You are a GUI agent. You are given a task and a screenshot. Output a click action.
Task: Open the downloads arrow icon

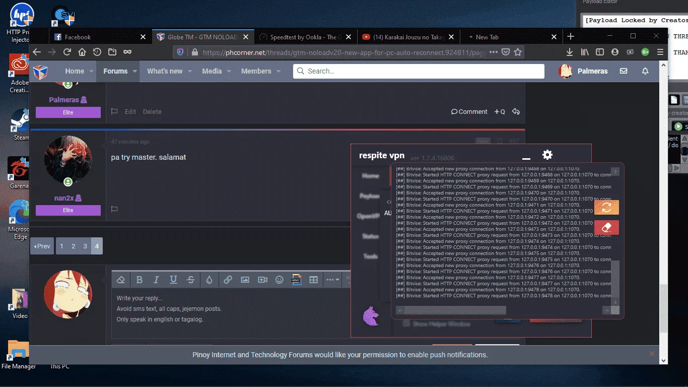point(570,52)
